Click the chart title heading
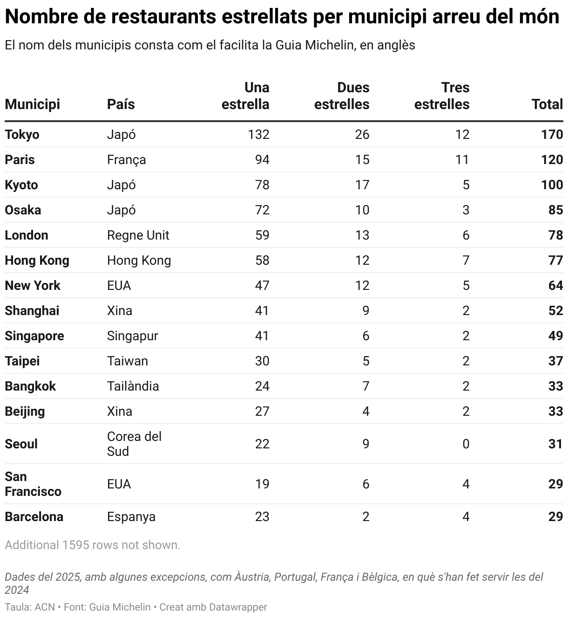 (x=282, y=17)
